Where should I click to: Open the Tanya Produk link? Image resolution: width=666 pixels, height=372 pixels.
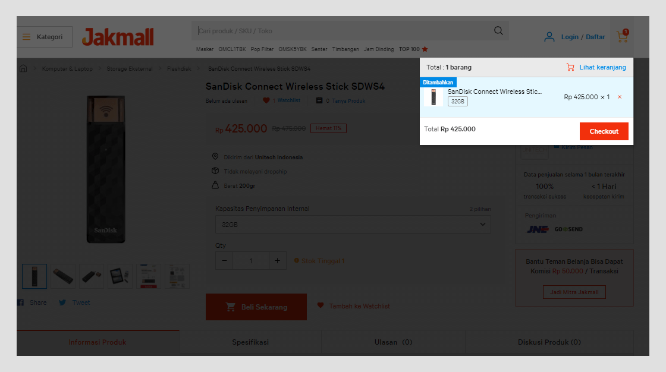tap(348, 101)
